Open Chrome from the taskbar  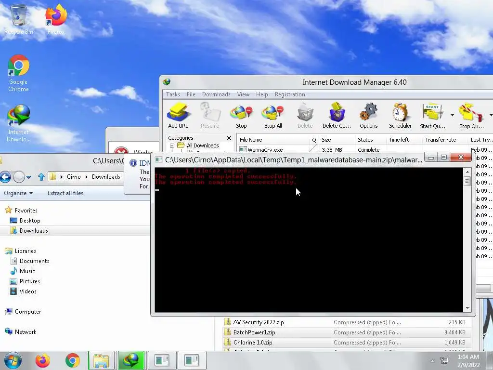click(x=73, y=360)
